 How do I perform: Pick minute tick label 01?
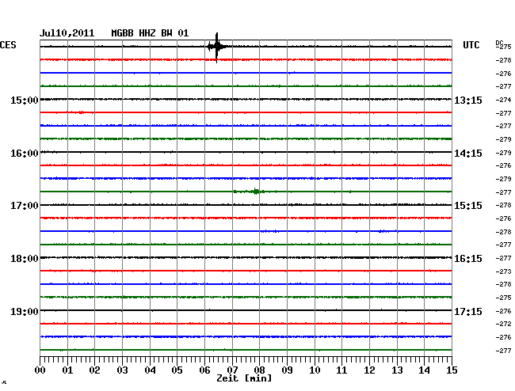[67, 370]
